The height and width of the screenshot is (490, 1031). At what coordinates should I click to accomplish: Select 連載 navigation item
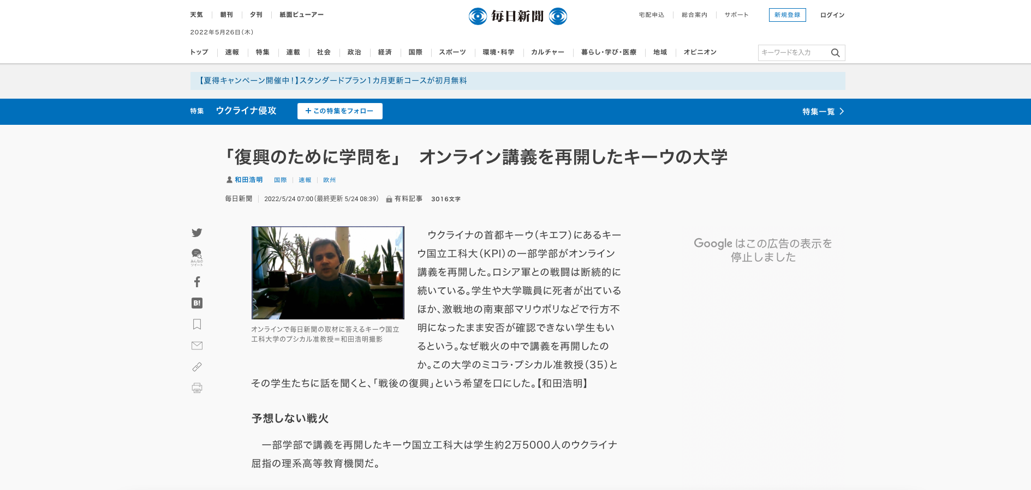coord(293,52)
